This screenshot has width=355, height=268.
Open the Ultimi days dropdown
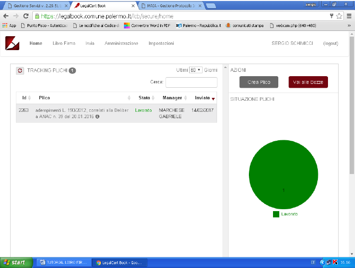pos(196,70)
